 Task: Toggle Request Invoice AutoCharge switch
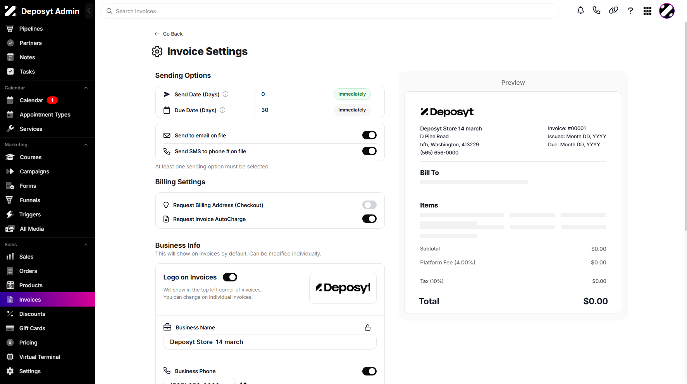click(369, 219)
